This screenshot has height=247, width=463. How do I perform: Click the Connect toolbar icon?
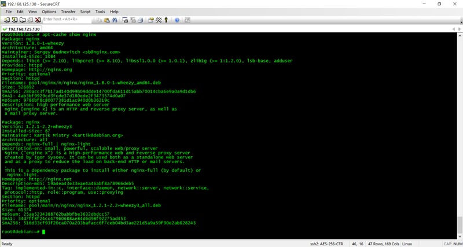(x=7, y=20)
